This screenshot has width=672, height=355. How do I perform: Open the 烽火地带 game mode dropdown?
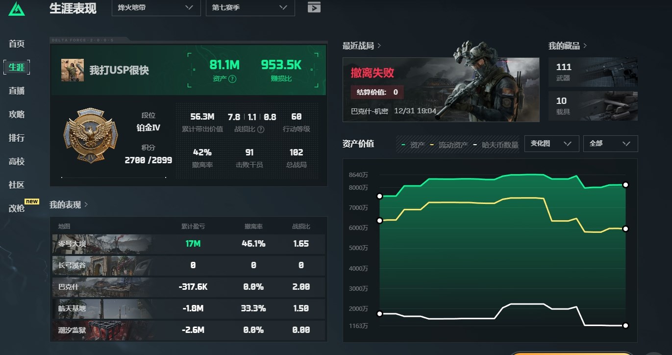point(156,8)
